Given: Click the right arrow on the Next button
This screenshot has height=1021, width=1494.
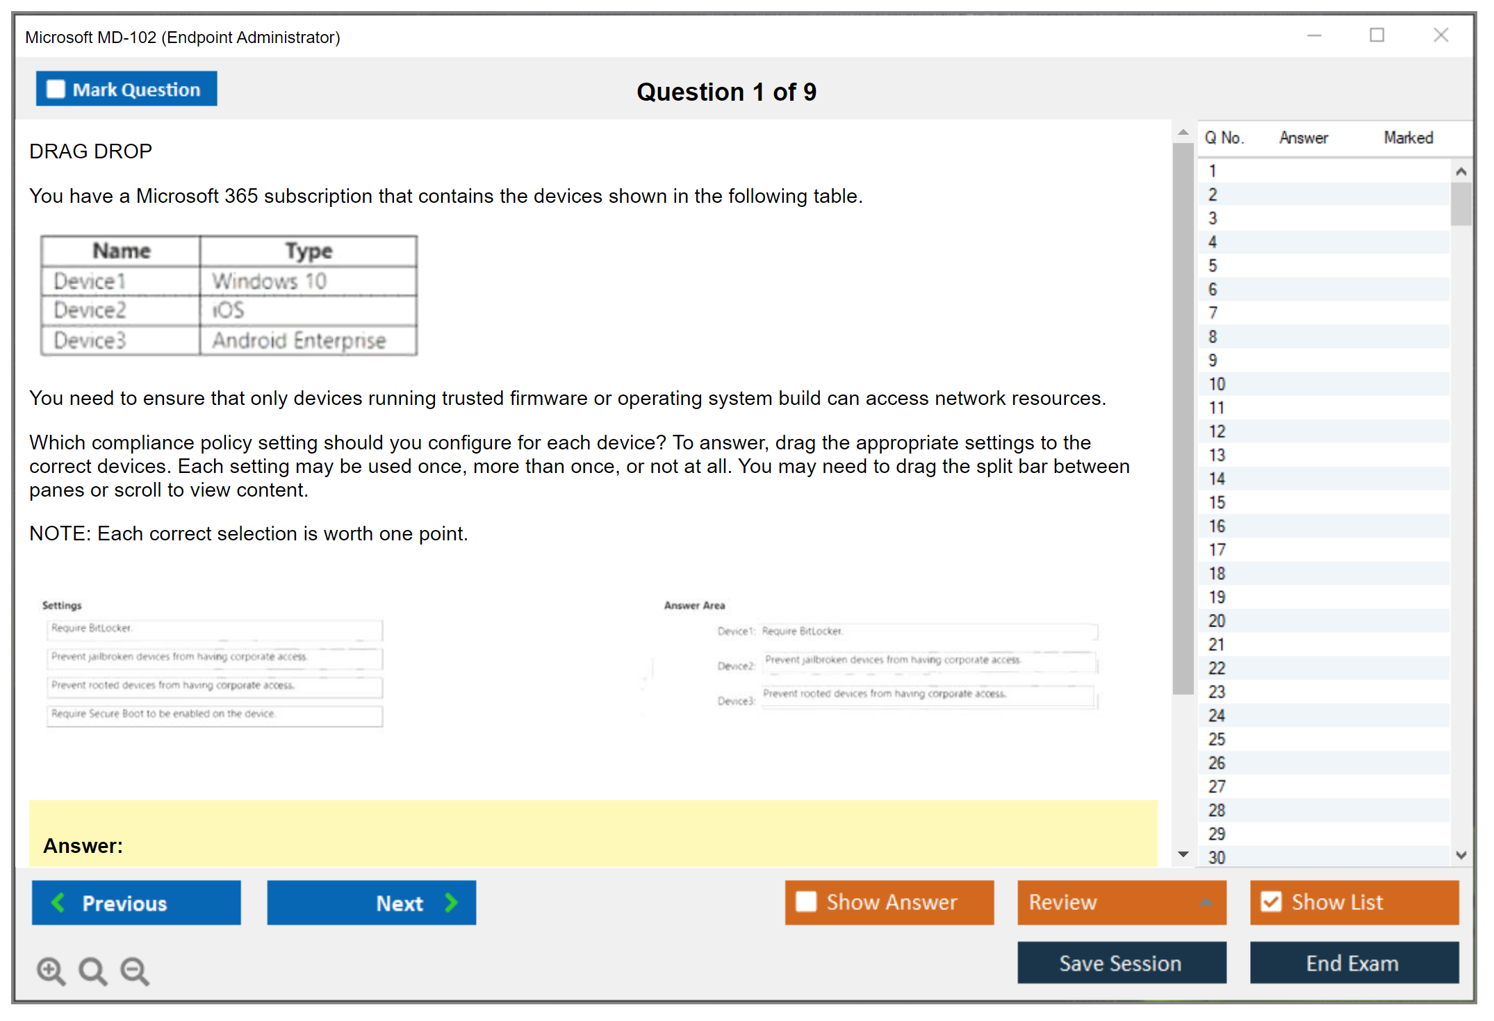Looking at the screenshot, I should (x=451, y=902).
